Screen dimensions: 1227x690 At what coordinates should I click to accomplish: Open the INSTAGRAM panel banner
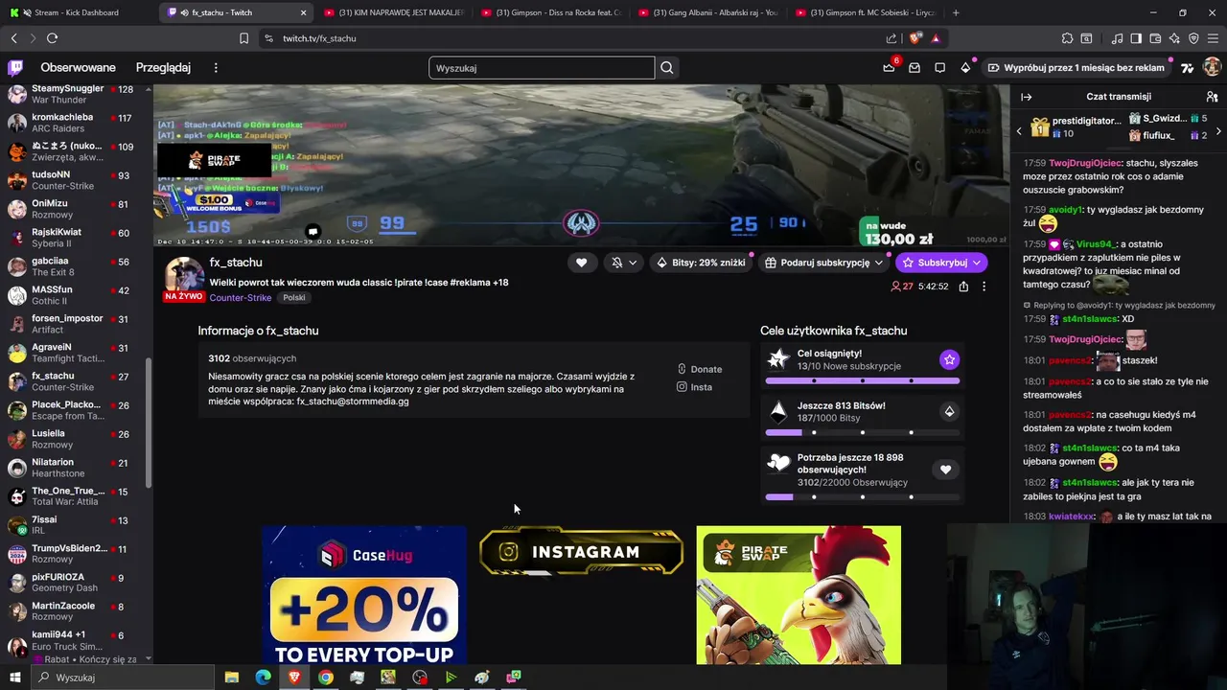582,553
